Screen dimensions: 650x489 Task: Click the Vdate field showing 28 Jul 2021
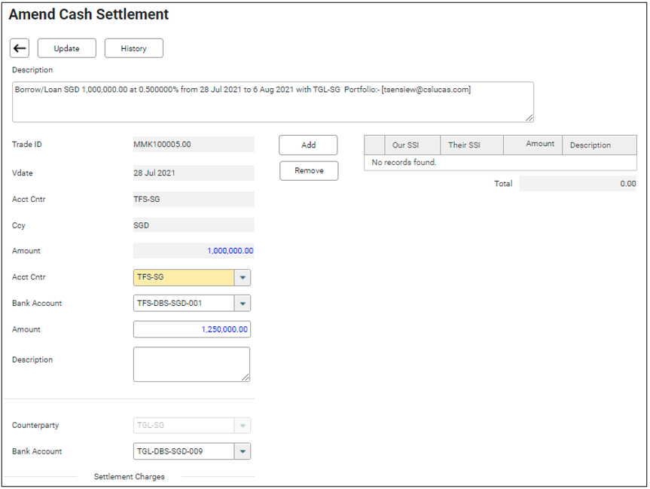[x=194, y=173]
